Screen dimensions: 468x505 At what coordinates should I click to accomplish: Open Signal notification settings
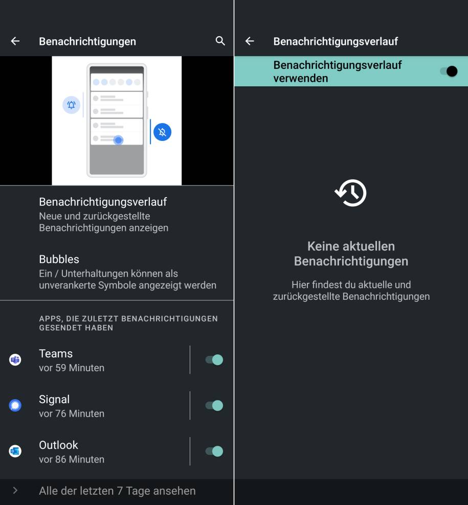(95, 405)
